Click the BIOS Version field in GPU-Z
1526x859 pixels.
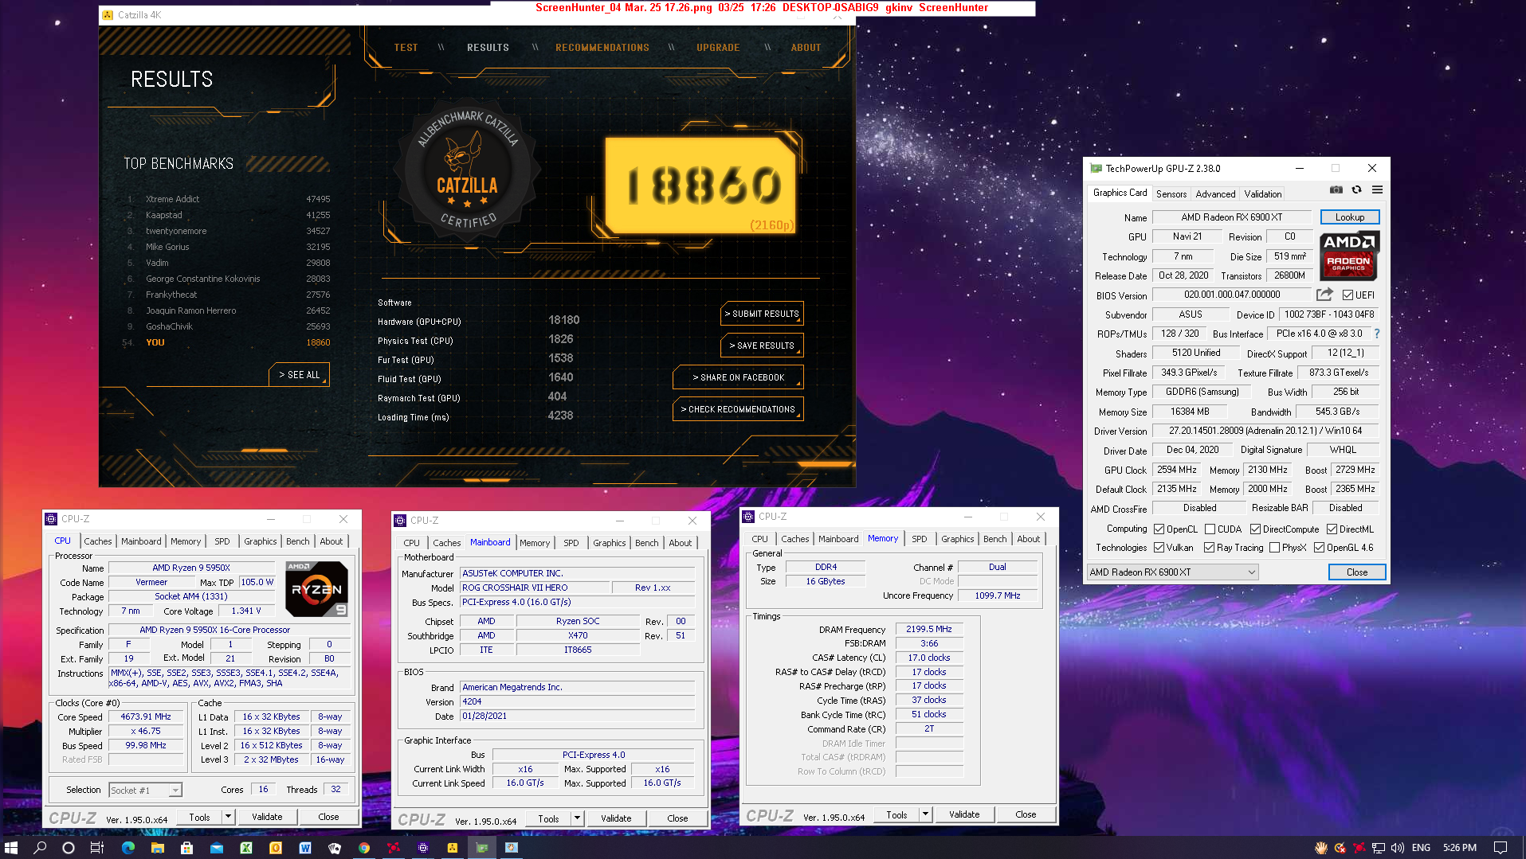(x=1232, y=295)
